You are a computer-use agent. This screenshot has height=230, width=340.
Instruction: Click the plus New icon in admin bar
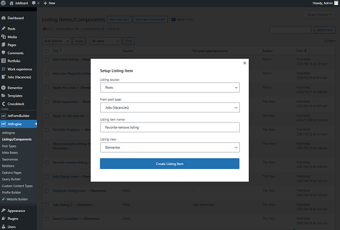45,3
